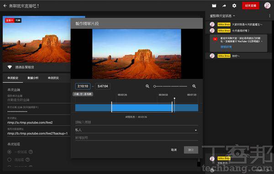Click the live stream preview thumbnail

(37, 39)
